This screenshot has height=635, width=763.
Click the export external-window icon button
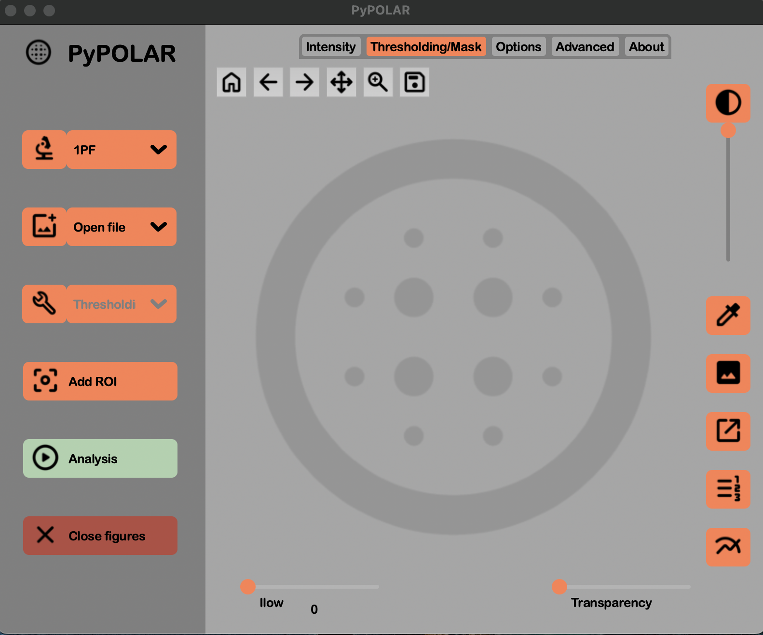tap(728, 431)
